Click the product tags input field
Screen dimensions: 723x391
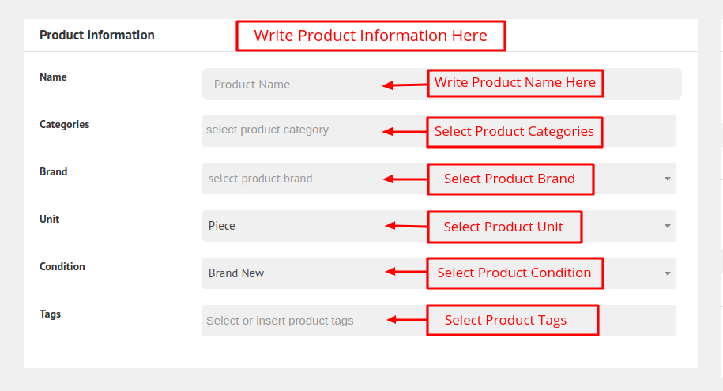pyautogui.click(x=292, y=321)
